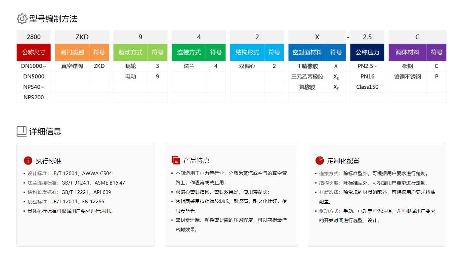Click the red 公称尺寸 header cell
This screenshot has height=254, width=460.
[34, 52]
